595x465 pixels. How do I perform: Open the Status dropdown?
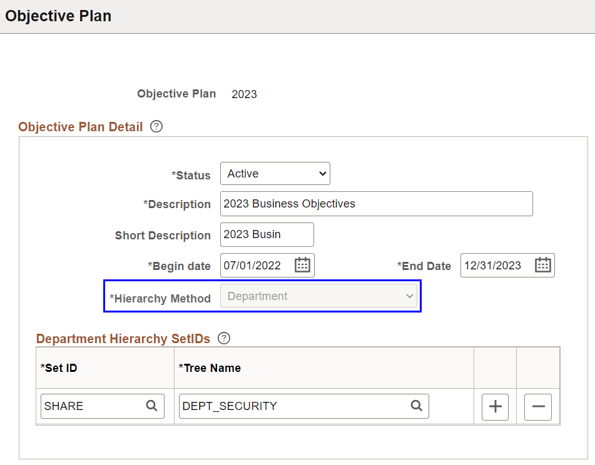click(275, 173)
